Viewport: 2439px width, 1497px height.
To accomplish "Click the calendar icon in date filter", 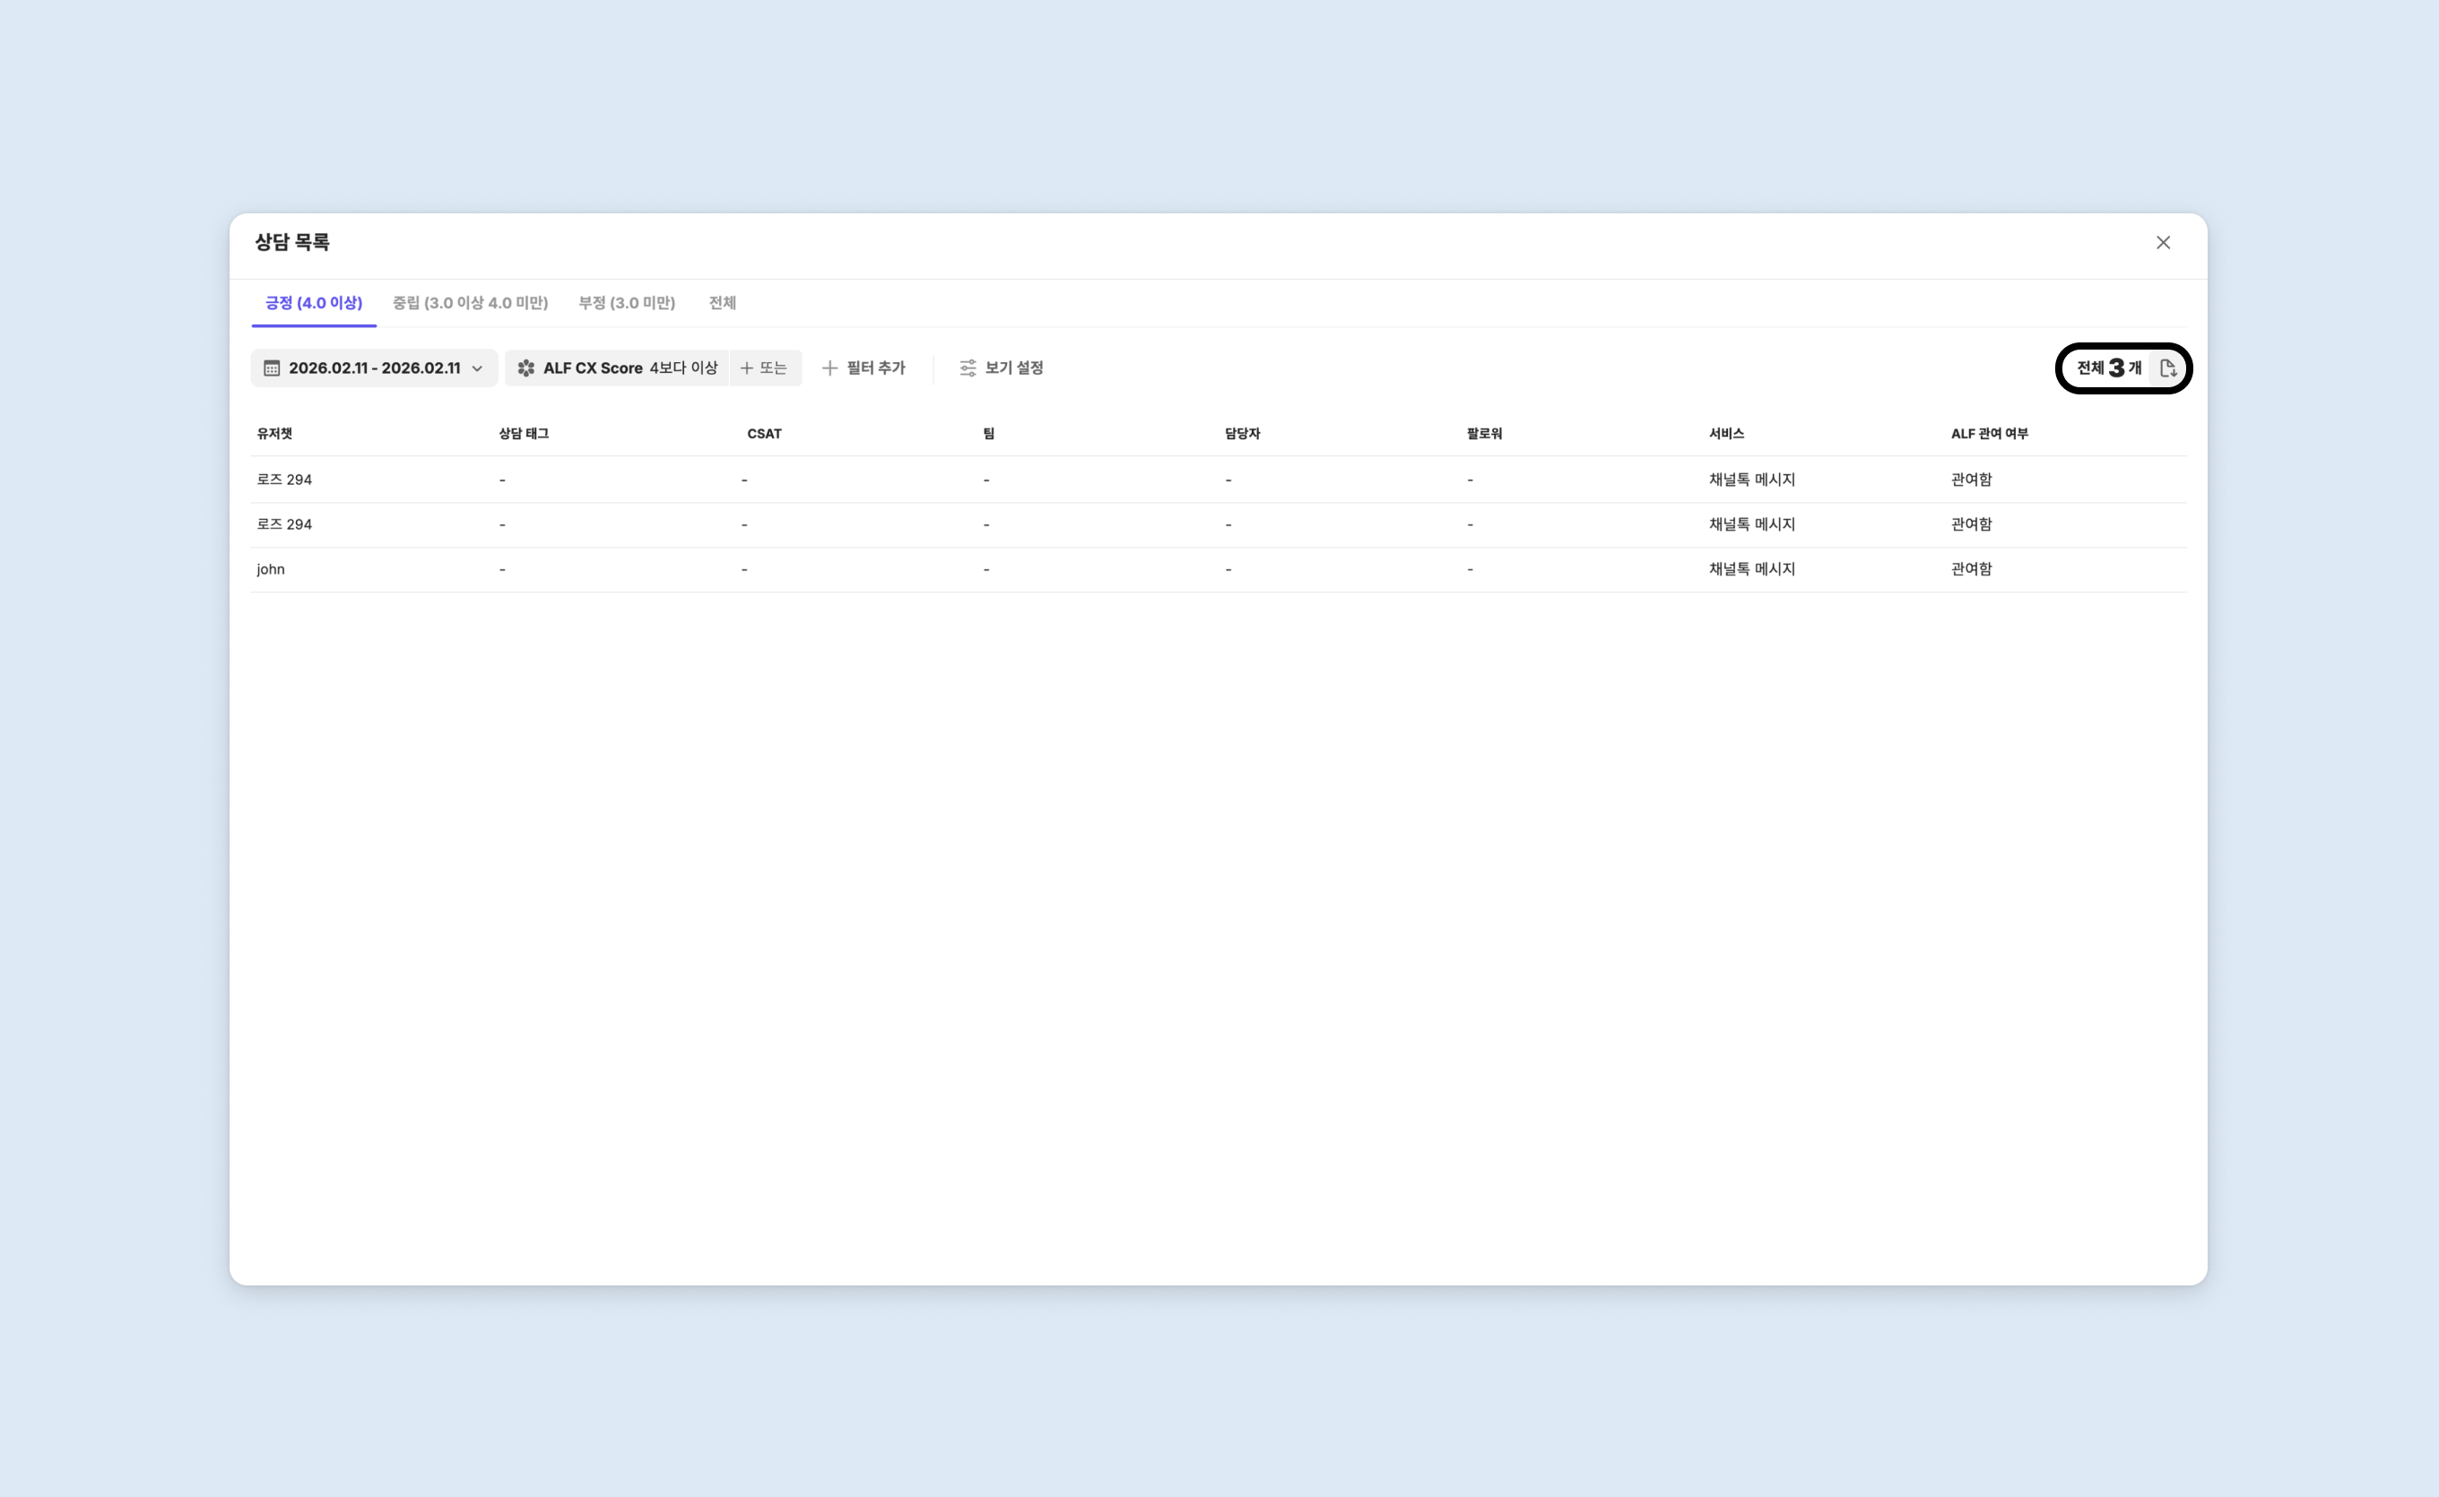I will point(272,368).
